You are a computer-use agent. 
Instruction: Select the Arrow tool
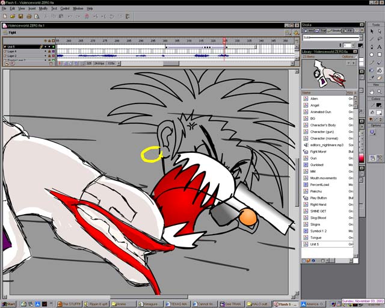pos(372,31)
